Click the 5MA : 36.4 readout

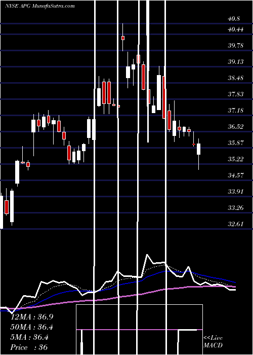(30, 337)
